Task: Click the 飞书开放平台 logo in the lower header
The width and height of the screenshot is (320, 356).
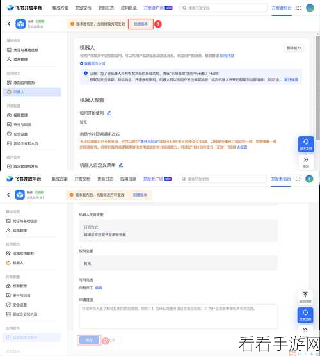Action: [24, 179]
